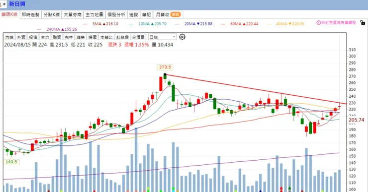
Task: Switch to 即時走勢 tab
Action: [30, 14]
